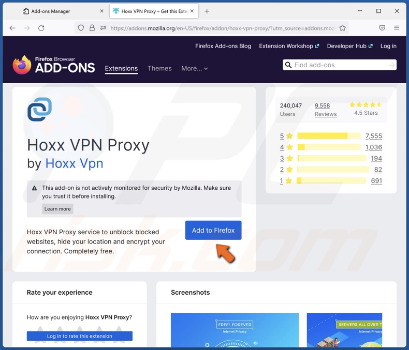Click Log in at the top
Screen dimensions: 409x350
(388, 46)
